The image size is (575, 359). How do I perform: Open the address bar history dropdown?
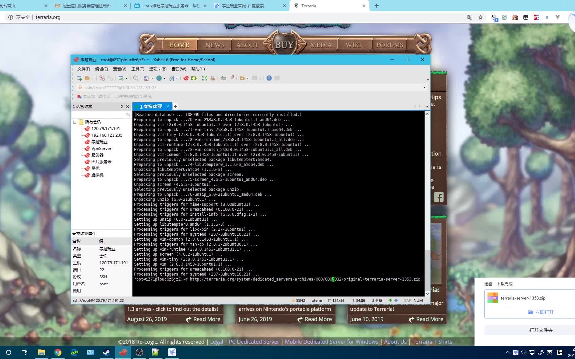tap(424, 87)
